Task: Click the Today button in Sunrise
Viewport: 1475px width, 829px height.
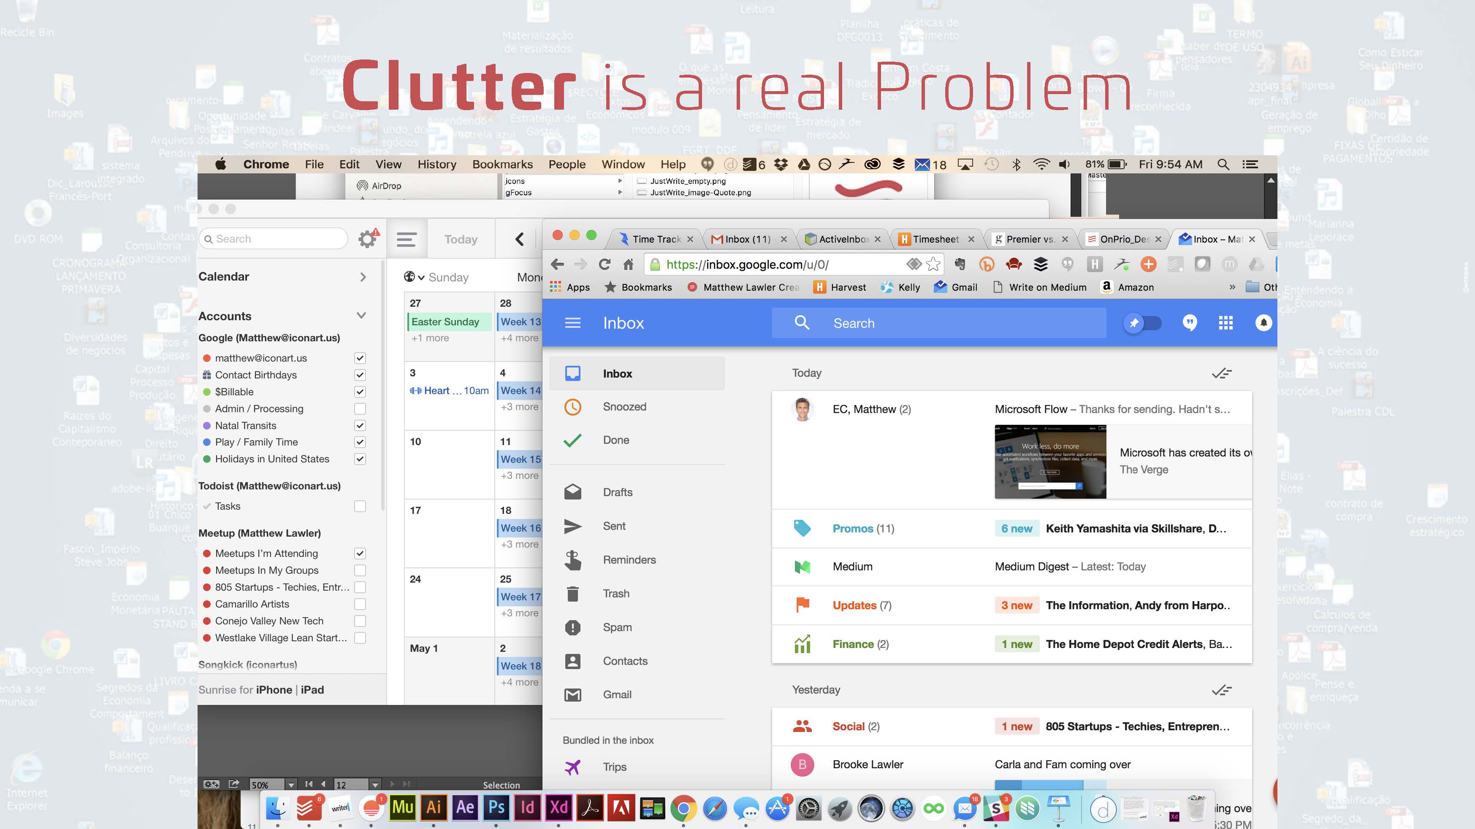Action: pyautogui.click(x=461, y=239)
